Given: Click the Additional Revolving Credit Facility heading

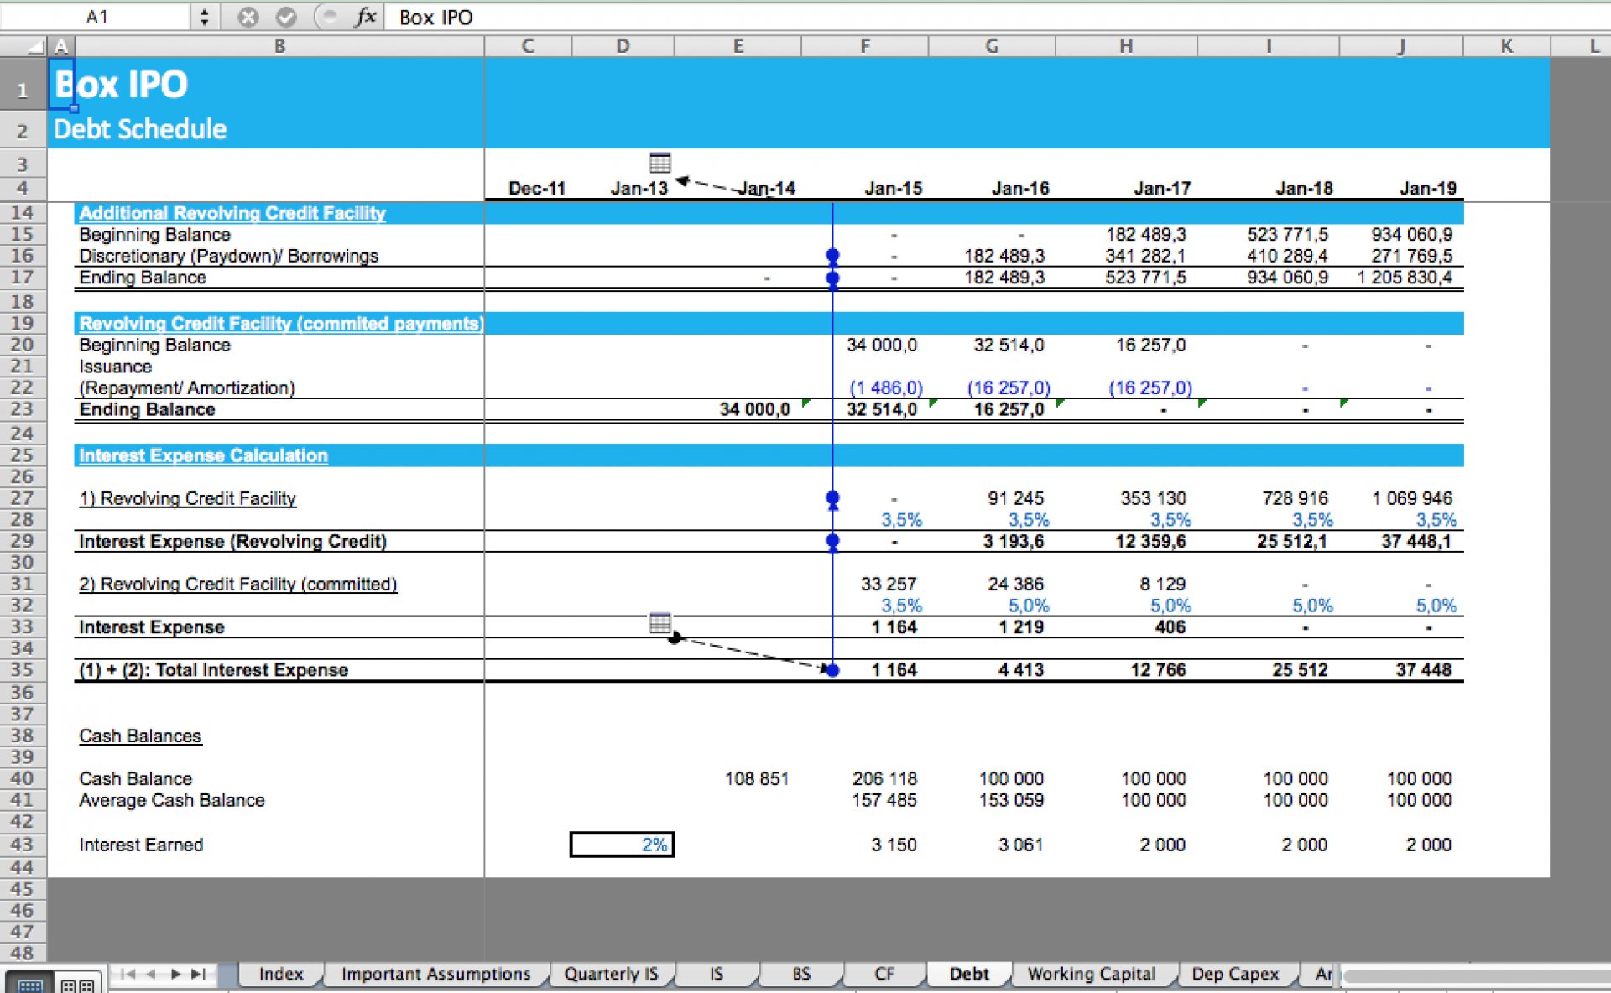Looking at the screenshot, I should 232,213.
